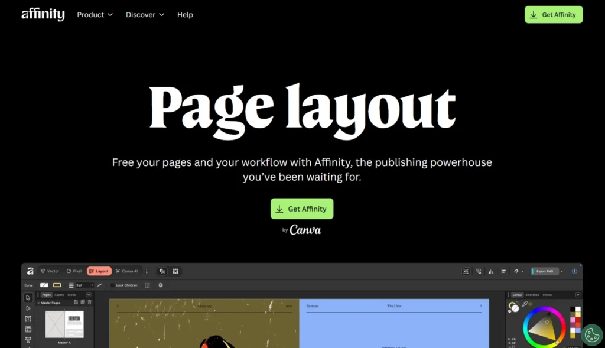Click the delete master page trash icon
Viewport: 605px width, 348px height.
point(90,302)
